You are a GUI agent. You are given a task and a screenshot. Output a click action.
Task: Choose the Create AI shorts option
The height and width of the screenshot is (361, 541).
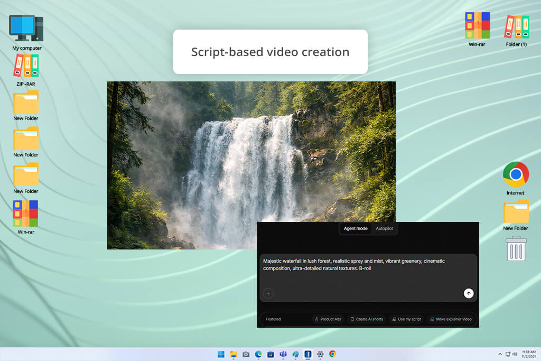click(x=367, y=319)
